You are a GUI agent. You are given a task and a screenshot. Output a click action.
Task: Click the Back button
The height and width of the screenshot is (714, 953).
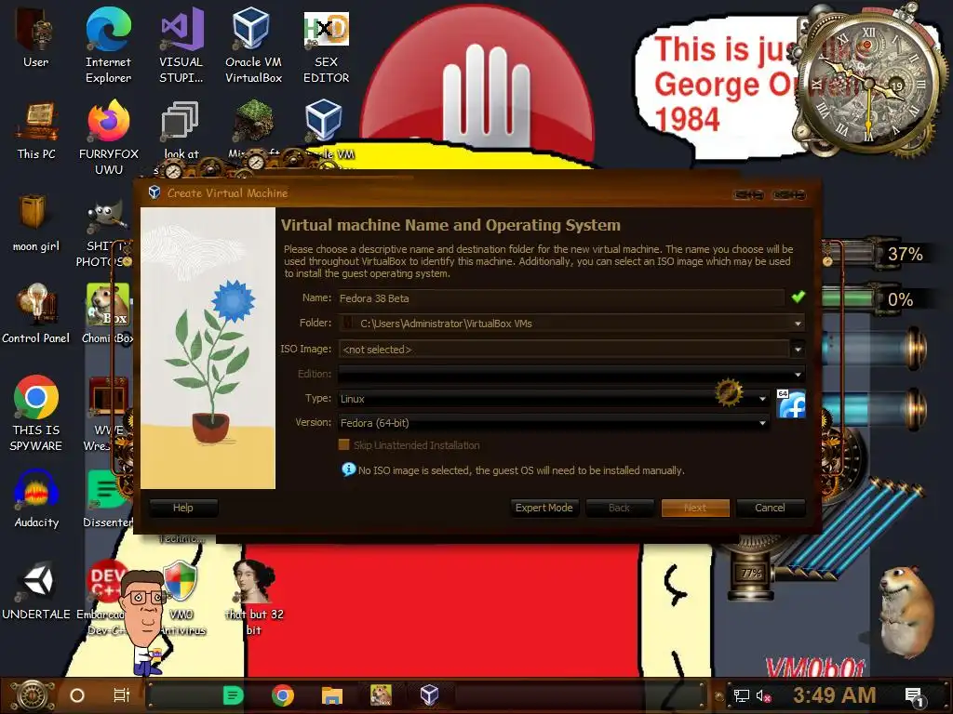619,508
